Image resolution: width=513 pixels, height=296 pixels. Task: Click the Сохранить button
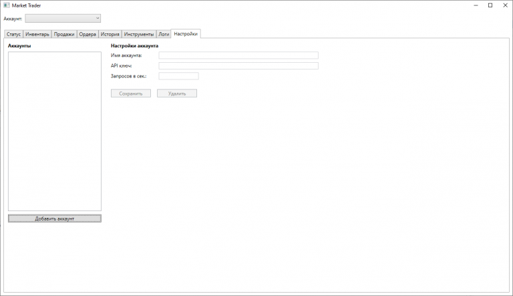[131, 94]
